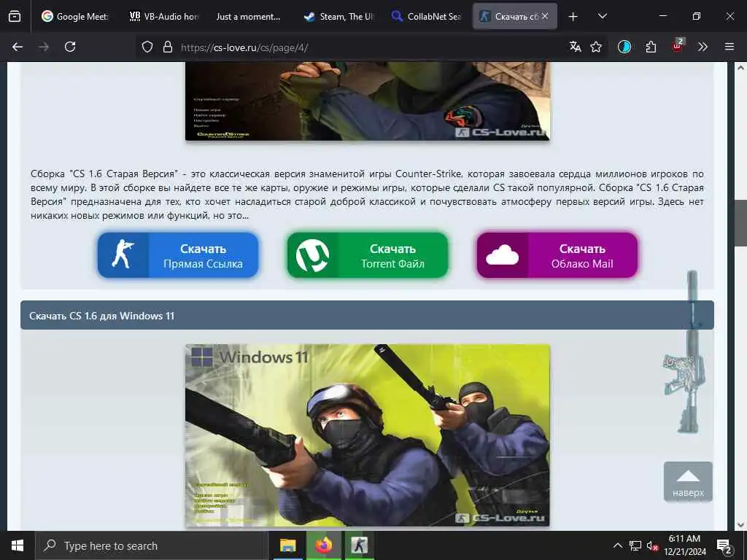View site security padlock details
Image resolution: width=747 pixels, height=560 pixels.
(x=167, y=47)
